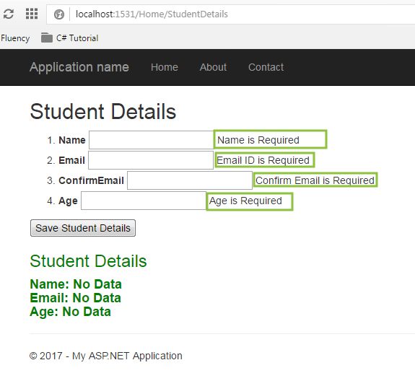
Task: Open the Home navigation link
Action: (x=165, y=67)
